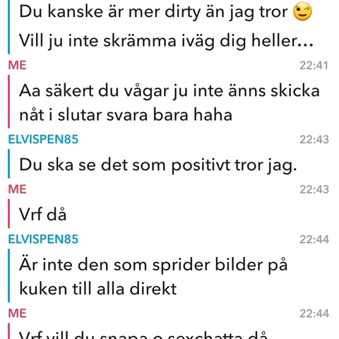Click the ME label above 'Vrf då'

pos(17,189)
